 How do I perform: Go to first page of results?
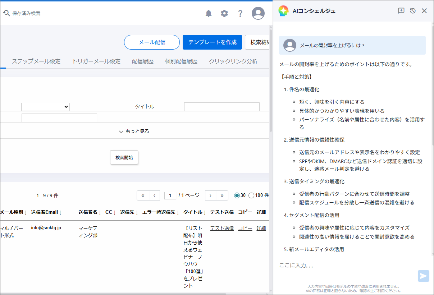(143, 195)
